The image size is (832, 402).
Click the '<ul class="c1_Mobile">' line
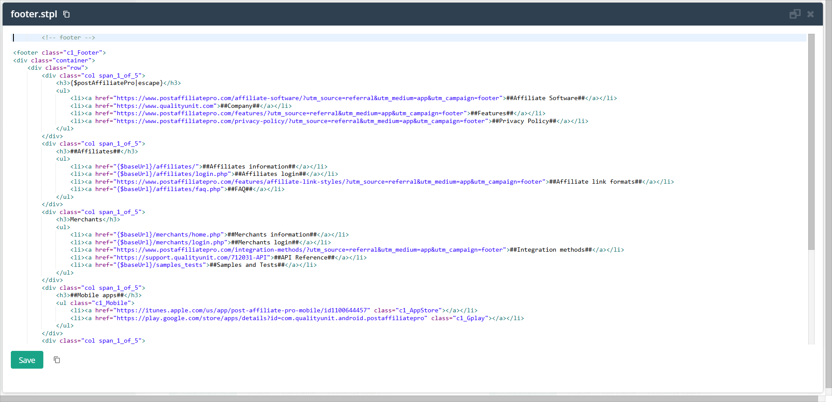click(x=95, y=303)
